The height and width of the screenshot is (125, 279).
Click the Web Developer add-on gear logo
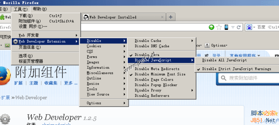(x=5, y=119)
